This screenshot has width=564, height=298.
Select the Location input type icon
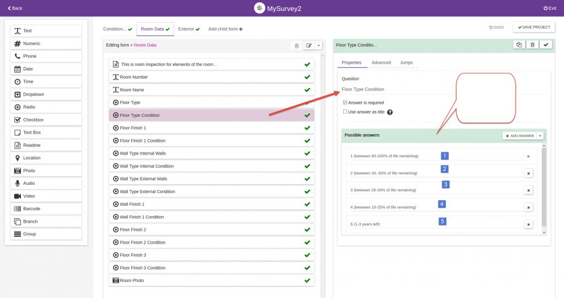point(18,158)
